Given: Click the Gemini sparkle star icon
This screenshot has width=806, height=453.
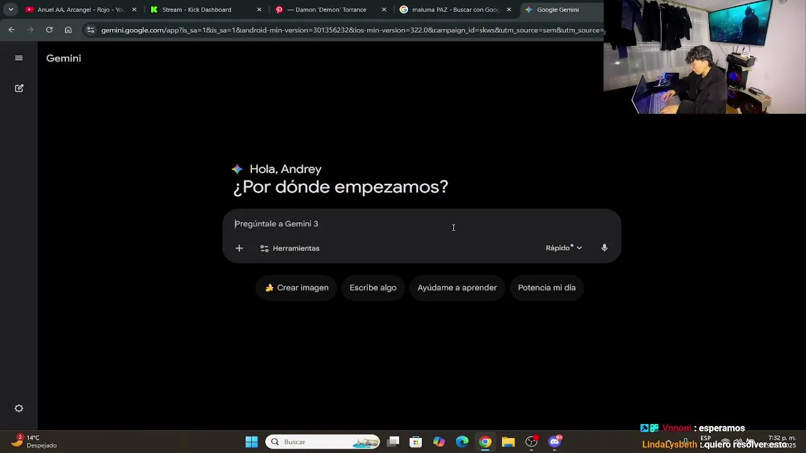Looking at the screenshot, I should (237, 169).
